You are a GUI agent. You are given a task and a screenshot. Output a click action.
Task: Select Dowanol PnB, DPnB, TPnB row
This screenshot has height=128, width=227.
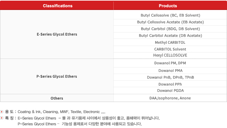point(170,78)
